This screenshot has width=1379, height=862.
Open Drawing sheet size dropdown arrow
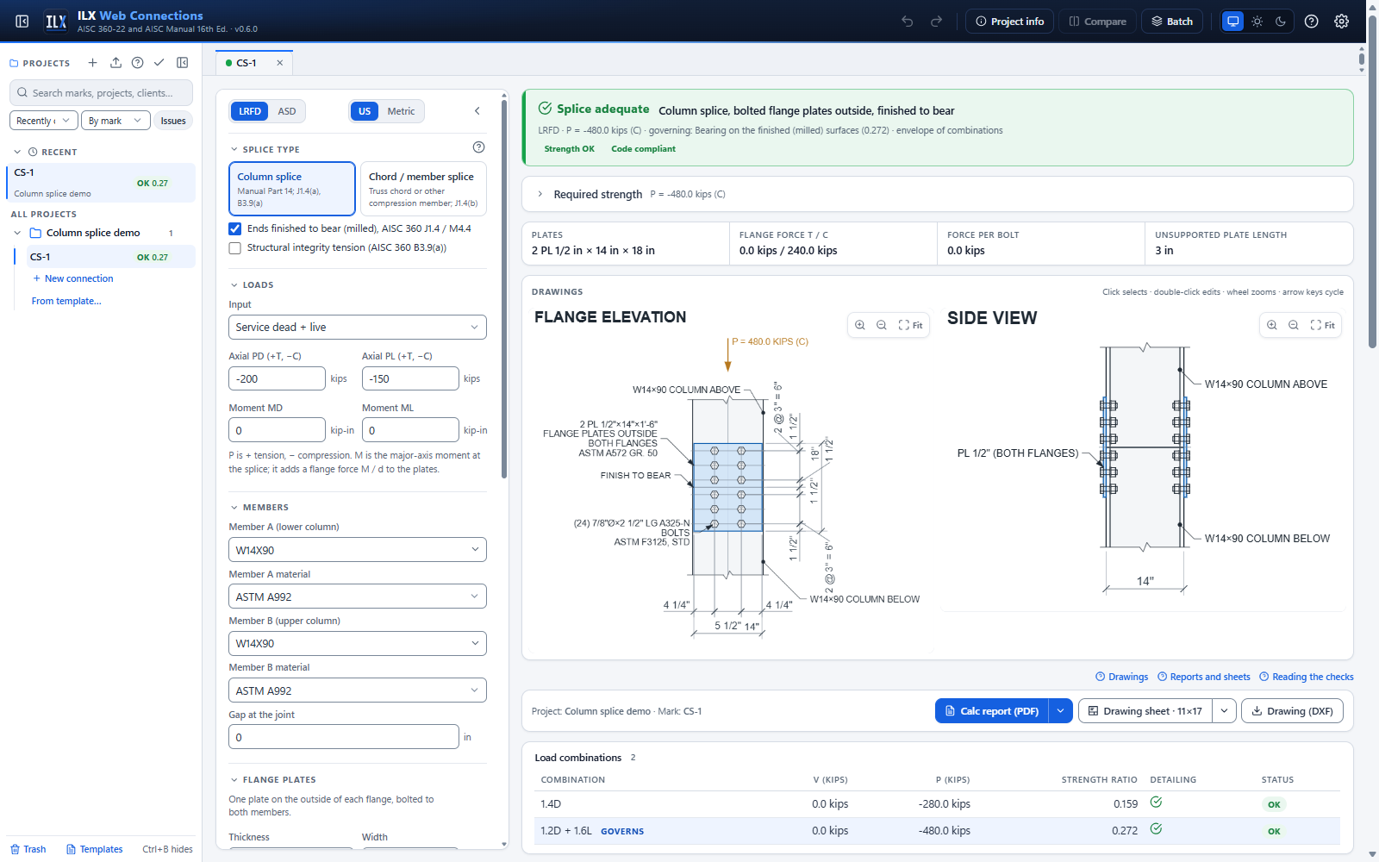click(x=1225, y=711)
